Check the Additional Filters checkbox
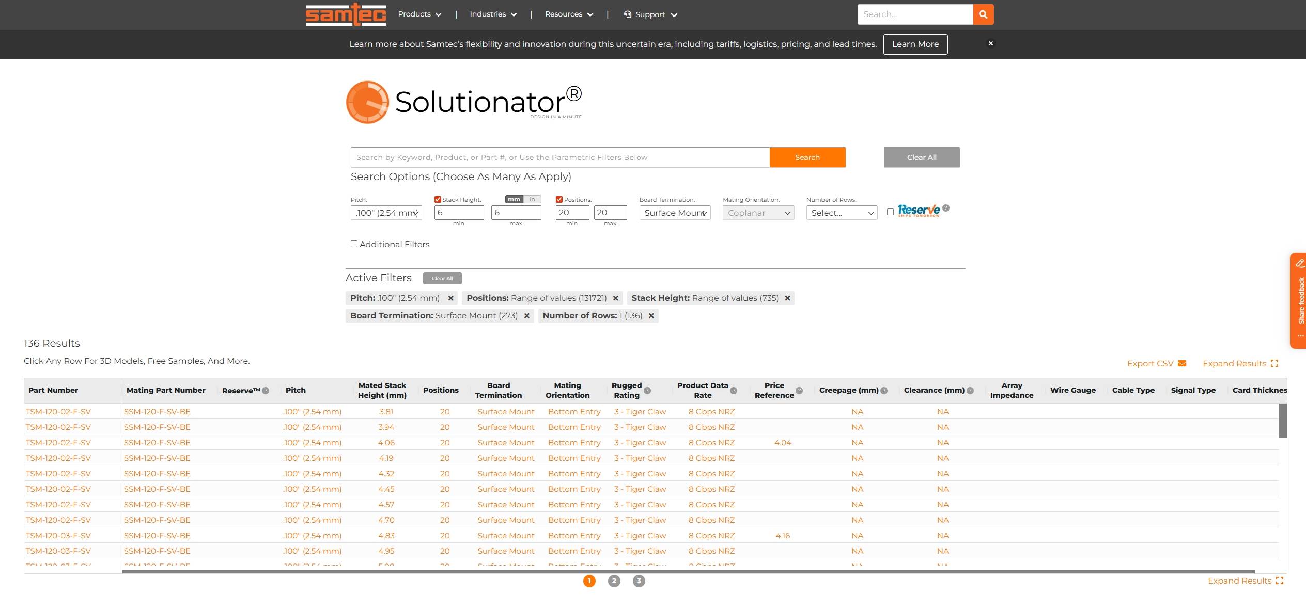 coord(354,244)
